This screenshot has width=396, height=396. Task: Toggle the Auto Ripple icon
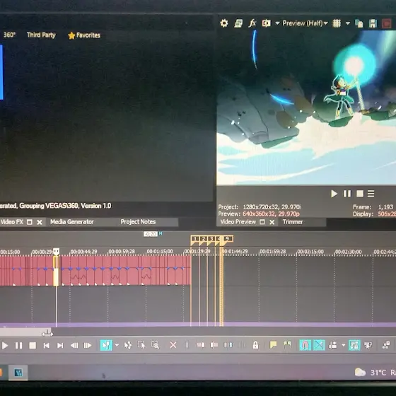[333, 345]
